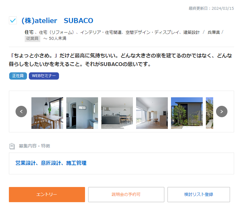
Task: Click the 正社員 tag
Action: tap(18, 76)
